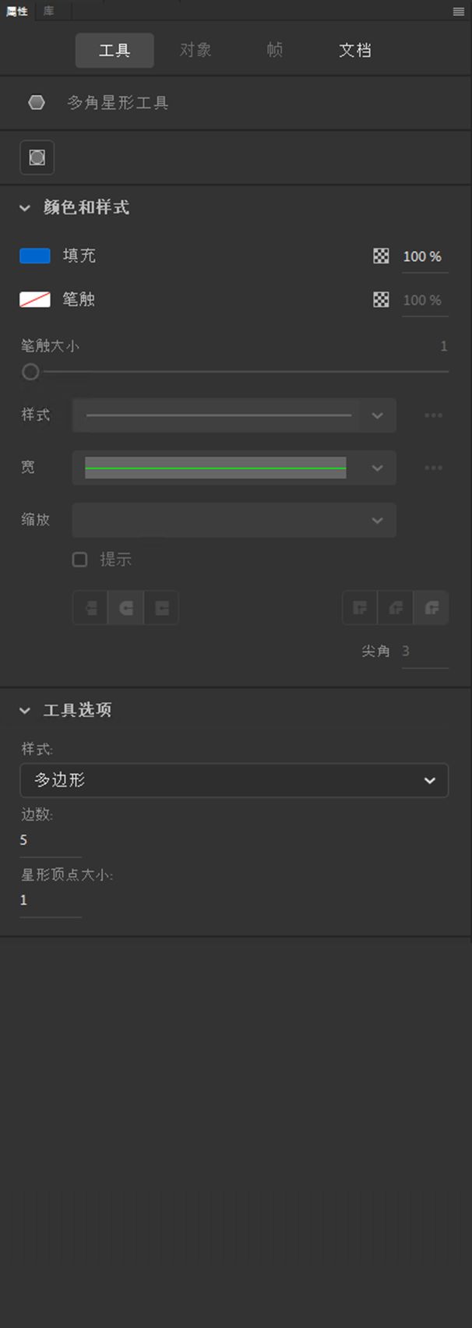Screen dimensions: 472x1328
Task: Select the PolyStar tool icon
Action: pos(36,101)
